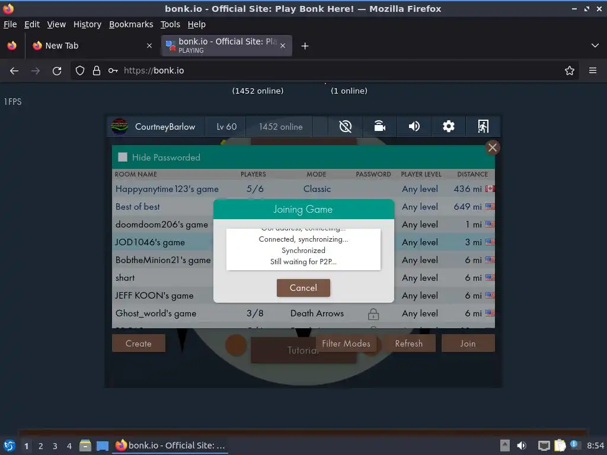This screenshot has height=455, width=607.
Task: Switch to workspace 2
Action: (41, 446)
